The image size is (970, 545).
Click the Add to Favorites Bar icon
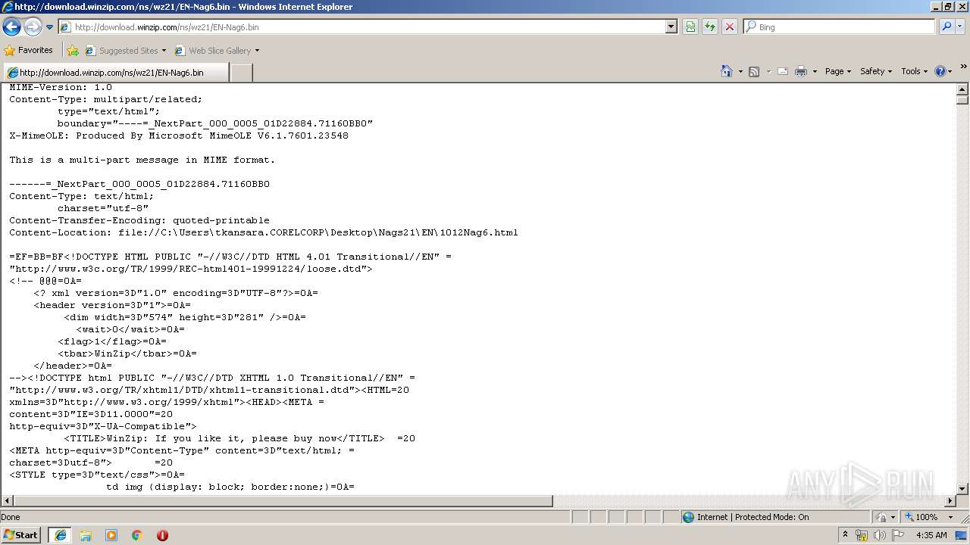[x=73, y=51]
